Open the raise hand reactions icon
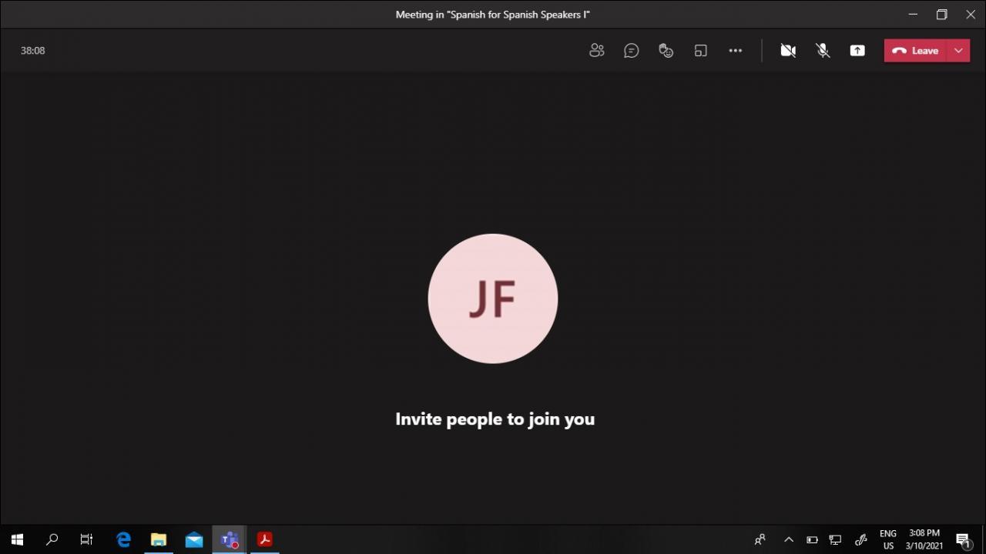 (x=666, y=51)
